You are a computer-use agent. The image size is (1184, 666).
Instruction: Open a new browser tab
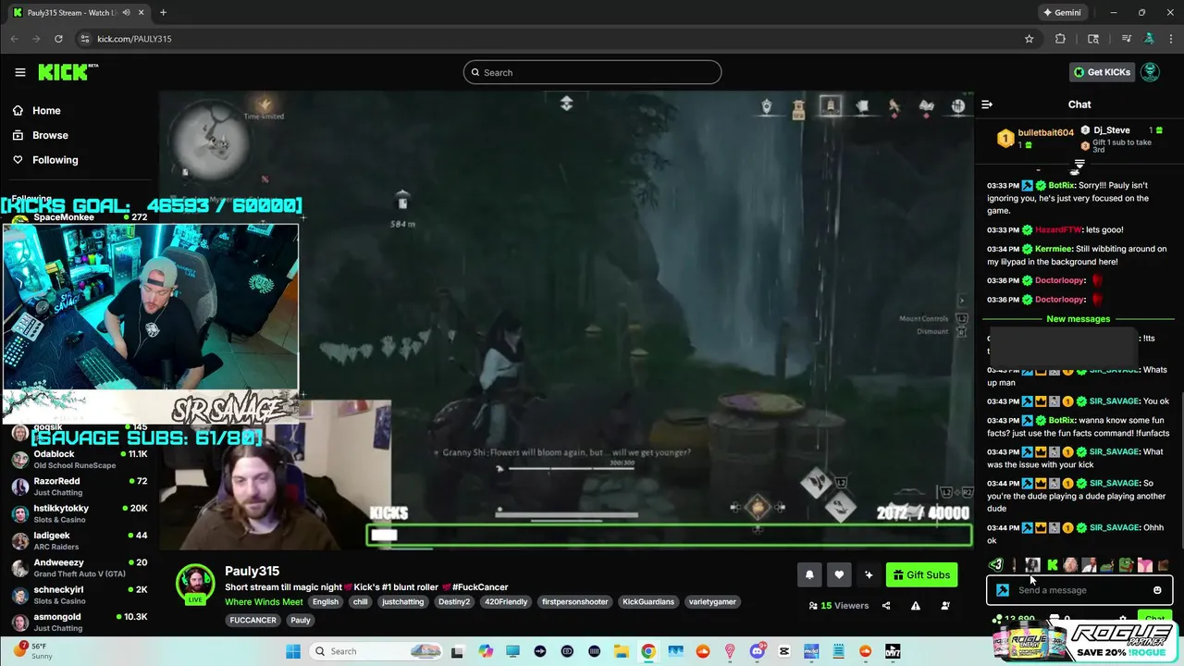pyautogui.click(x=163, y=13)
